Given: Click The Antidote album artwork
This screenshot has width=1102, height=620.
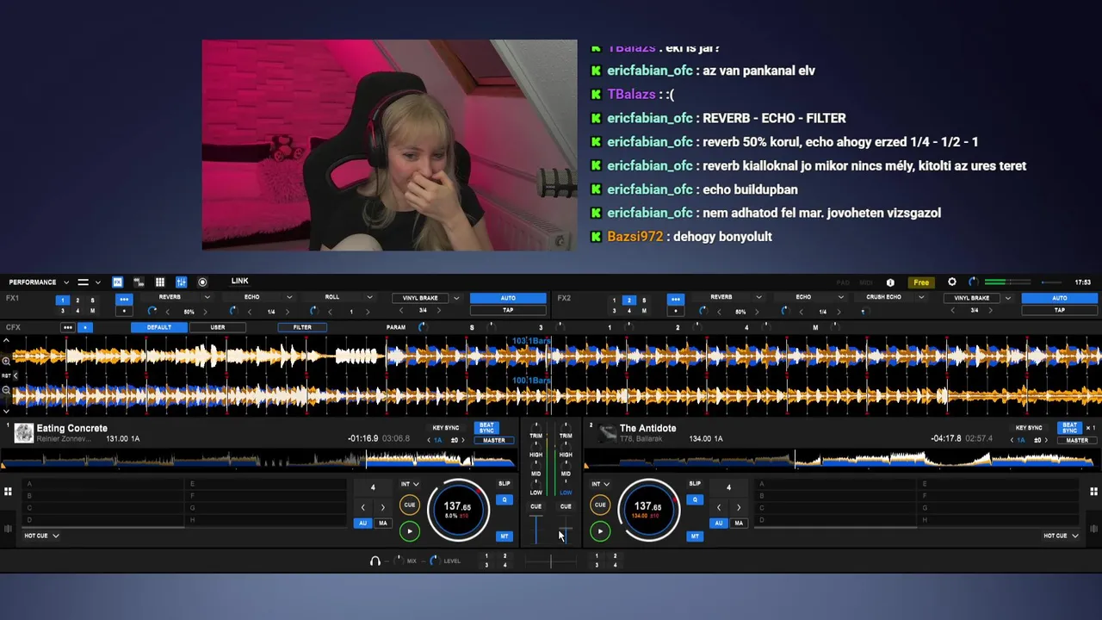Looking at the screenshot, I should click(x=608, y=433).
